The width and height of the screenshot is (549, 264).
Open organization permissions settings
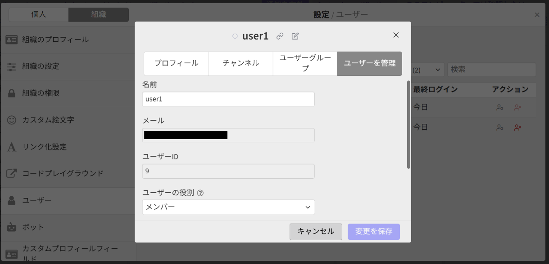tap(41, 94)
